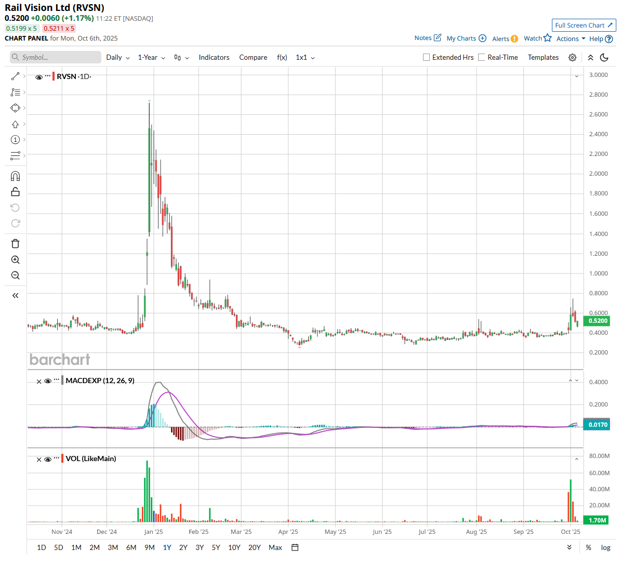Select the 3M time range
Viewport: 621px width, 563px height.
point(113,547)
